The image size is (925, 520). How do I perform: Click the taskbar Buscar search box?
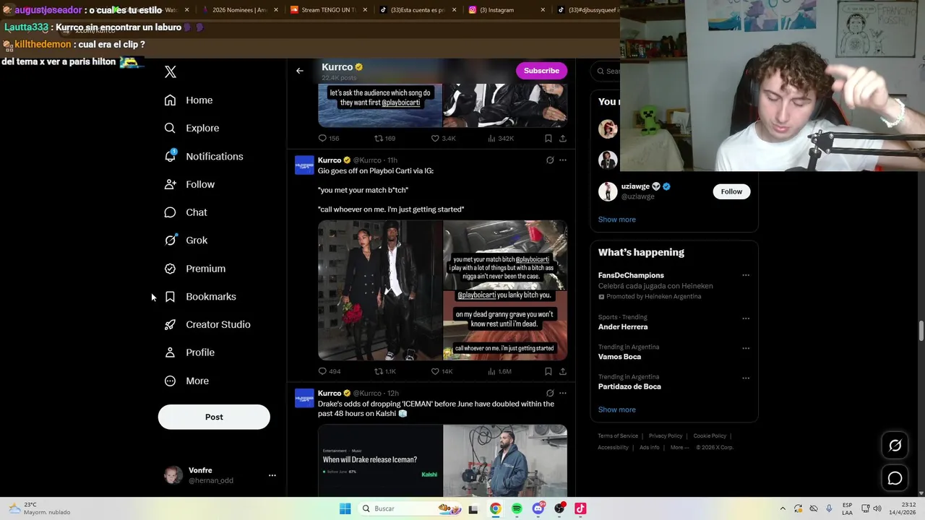(x=409, y=508)
